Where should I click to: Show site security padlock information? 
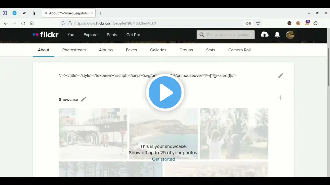pos(70,23)
